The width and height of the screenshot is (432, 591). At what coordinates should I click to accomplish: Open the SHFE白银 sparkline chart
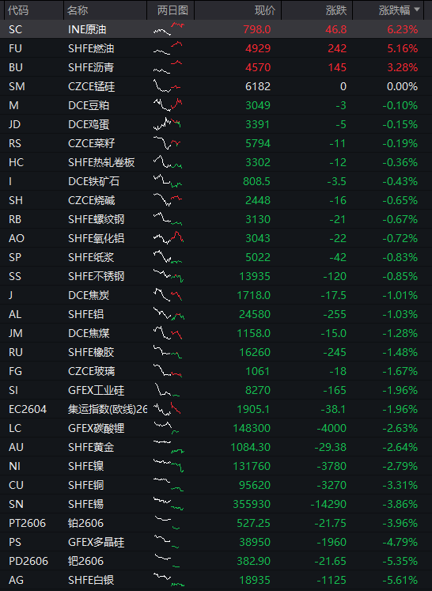coord(169,580)
